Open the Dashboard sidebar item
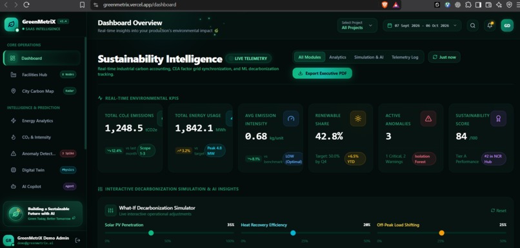Screen dimensions: 520x248 pos(41,58)
